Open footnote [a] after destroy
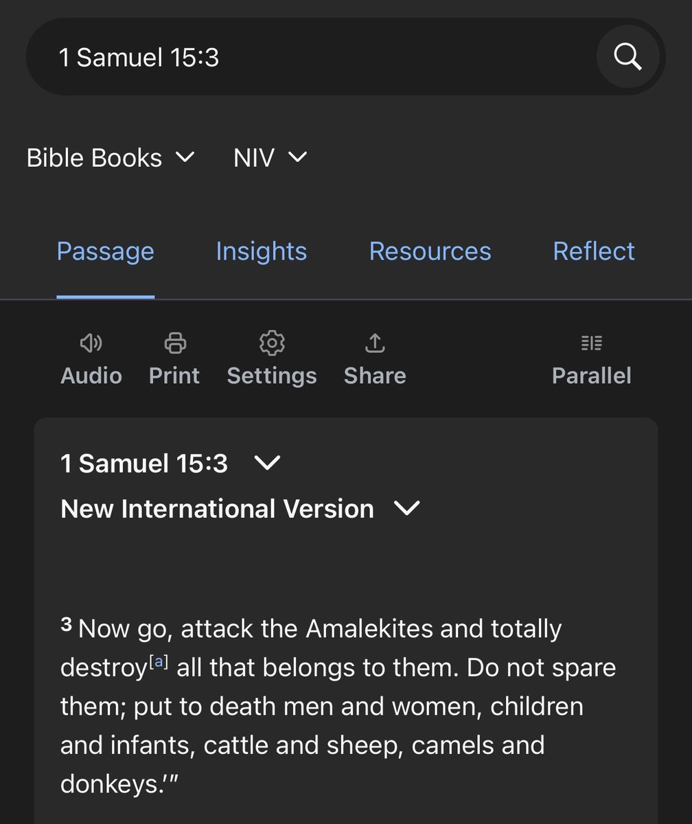Screen dimensions: 692x824 click(x=159, y=662)
